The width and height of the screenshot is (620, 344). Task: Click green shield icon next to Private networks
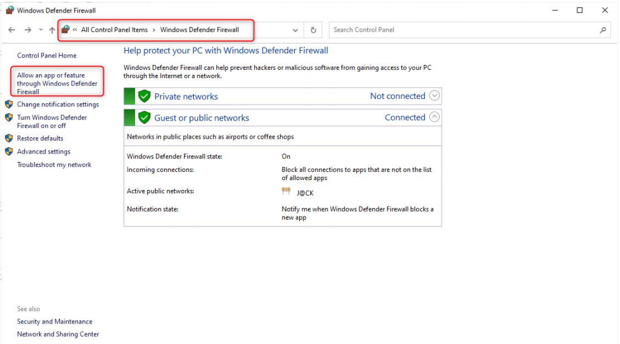pyautogui.click(x=144, y=96)
